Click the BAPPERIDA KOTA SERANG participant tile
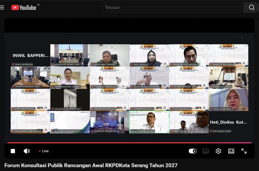The height and width of the screenshot is (171, 259). (x=70, y=78)
